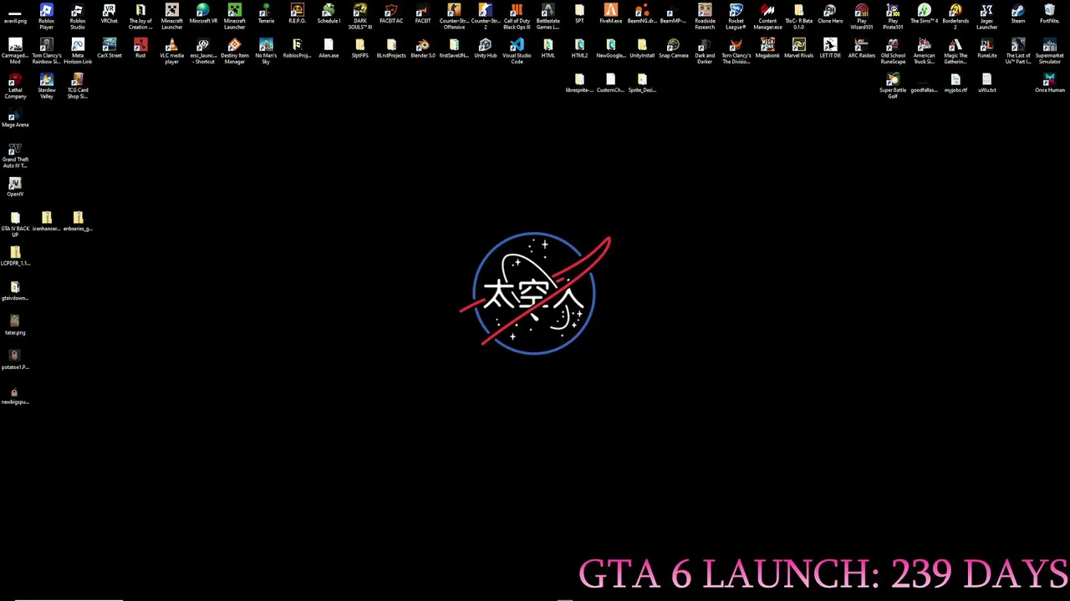The height and width of the screenshot is (601, 1070).
Task: Launch Stardew Valley desktop icon
Action: click(x=46, y=86)
